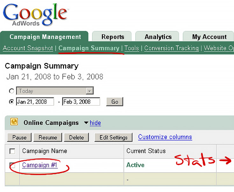Open the Customize columns link
234x192 pixels.
[165, 137]
